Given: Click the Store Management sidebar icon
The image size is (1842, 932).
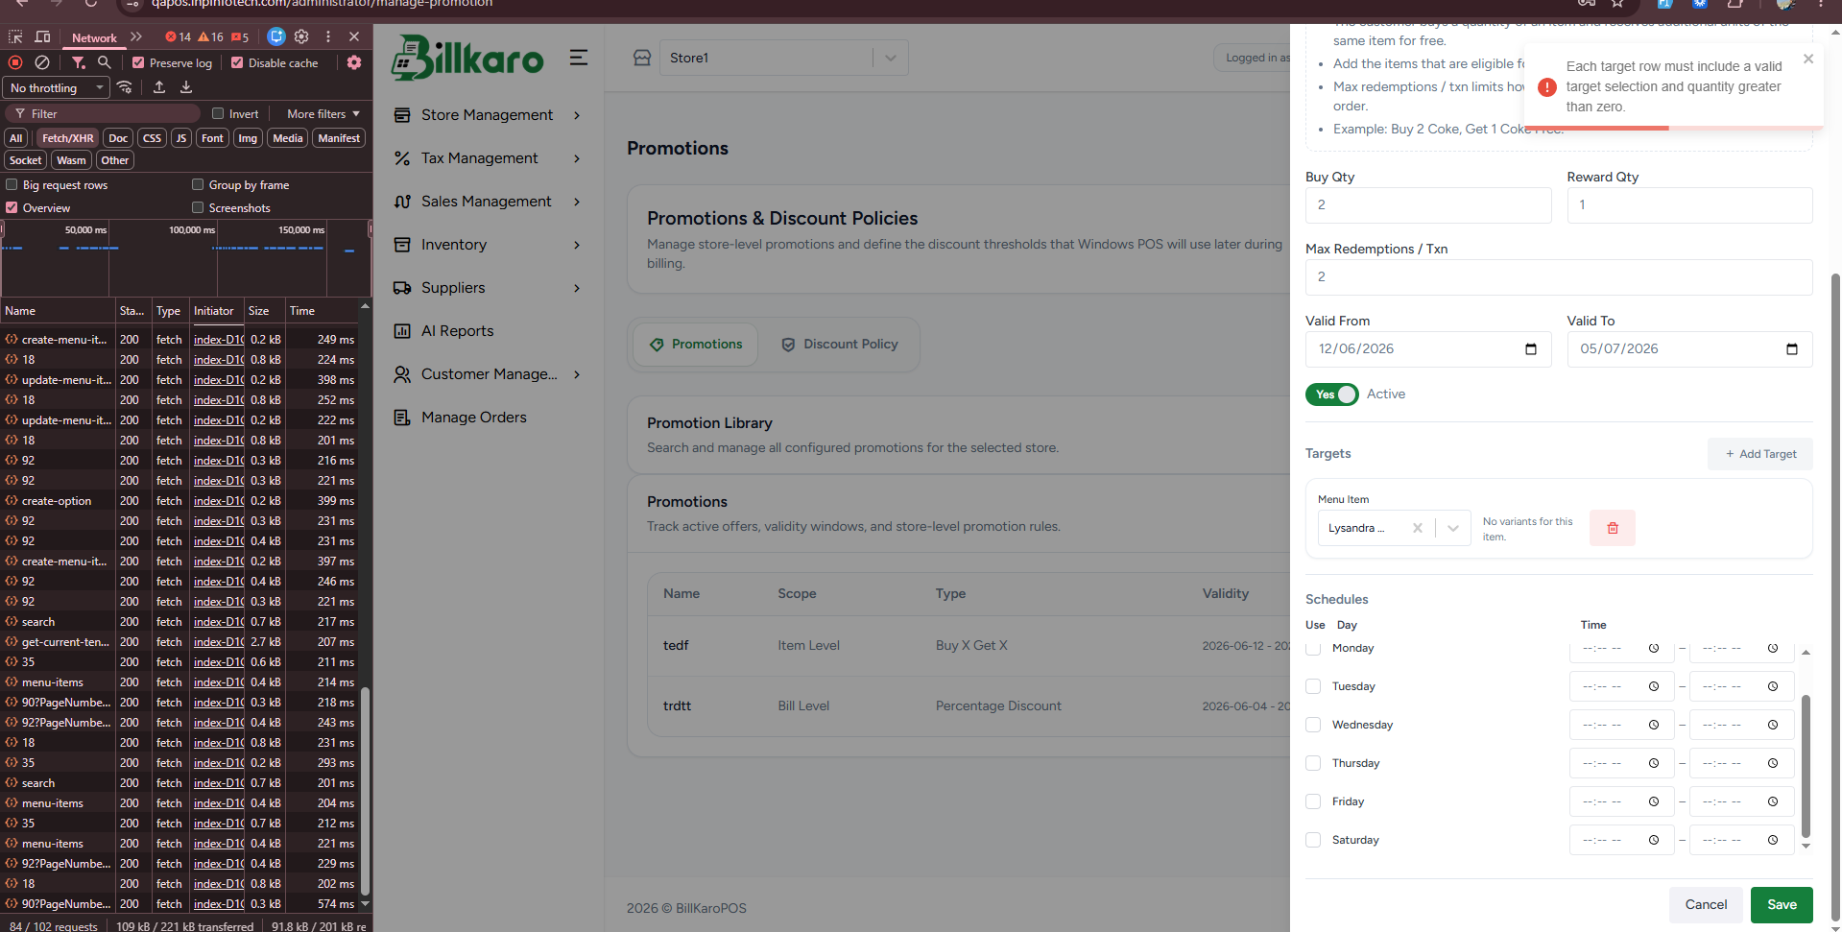Looking at the screenshot, I should [x=402, y=115].
